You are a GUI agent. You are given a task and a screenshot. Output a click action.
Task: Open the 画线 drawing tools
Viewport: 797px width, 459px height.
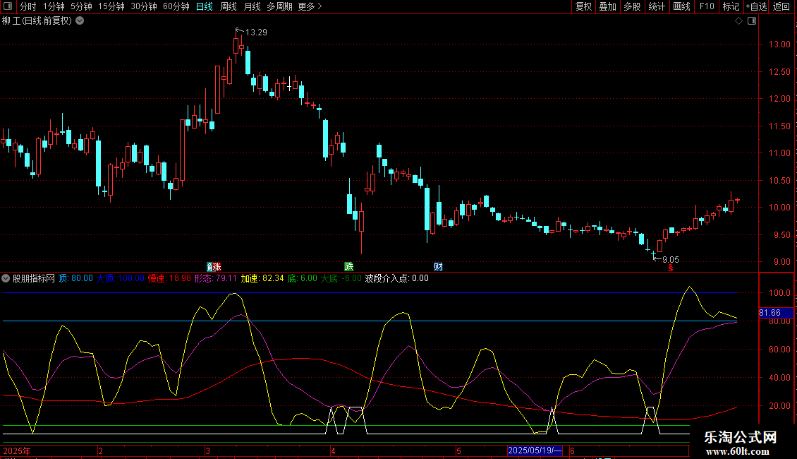[x=681, y=6]
